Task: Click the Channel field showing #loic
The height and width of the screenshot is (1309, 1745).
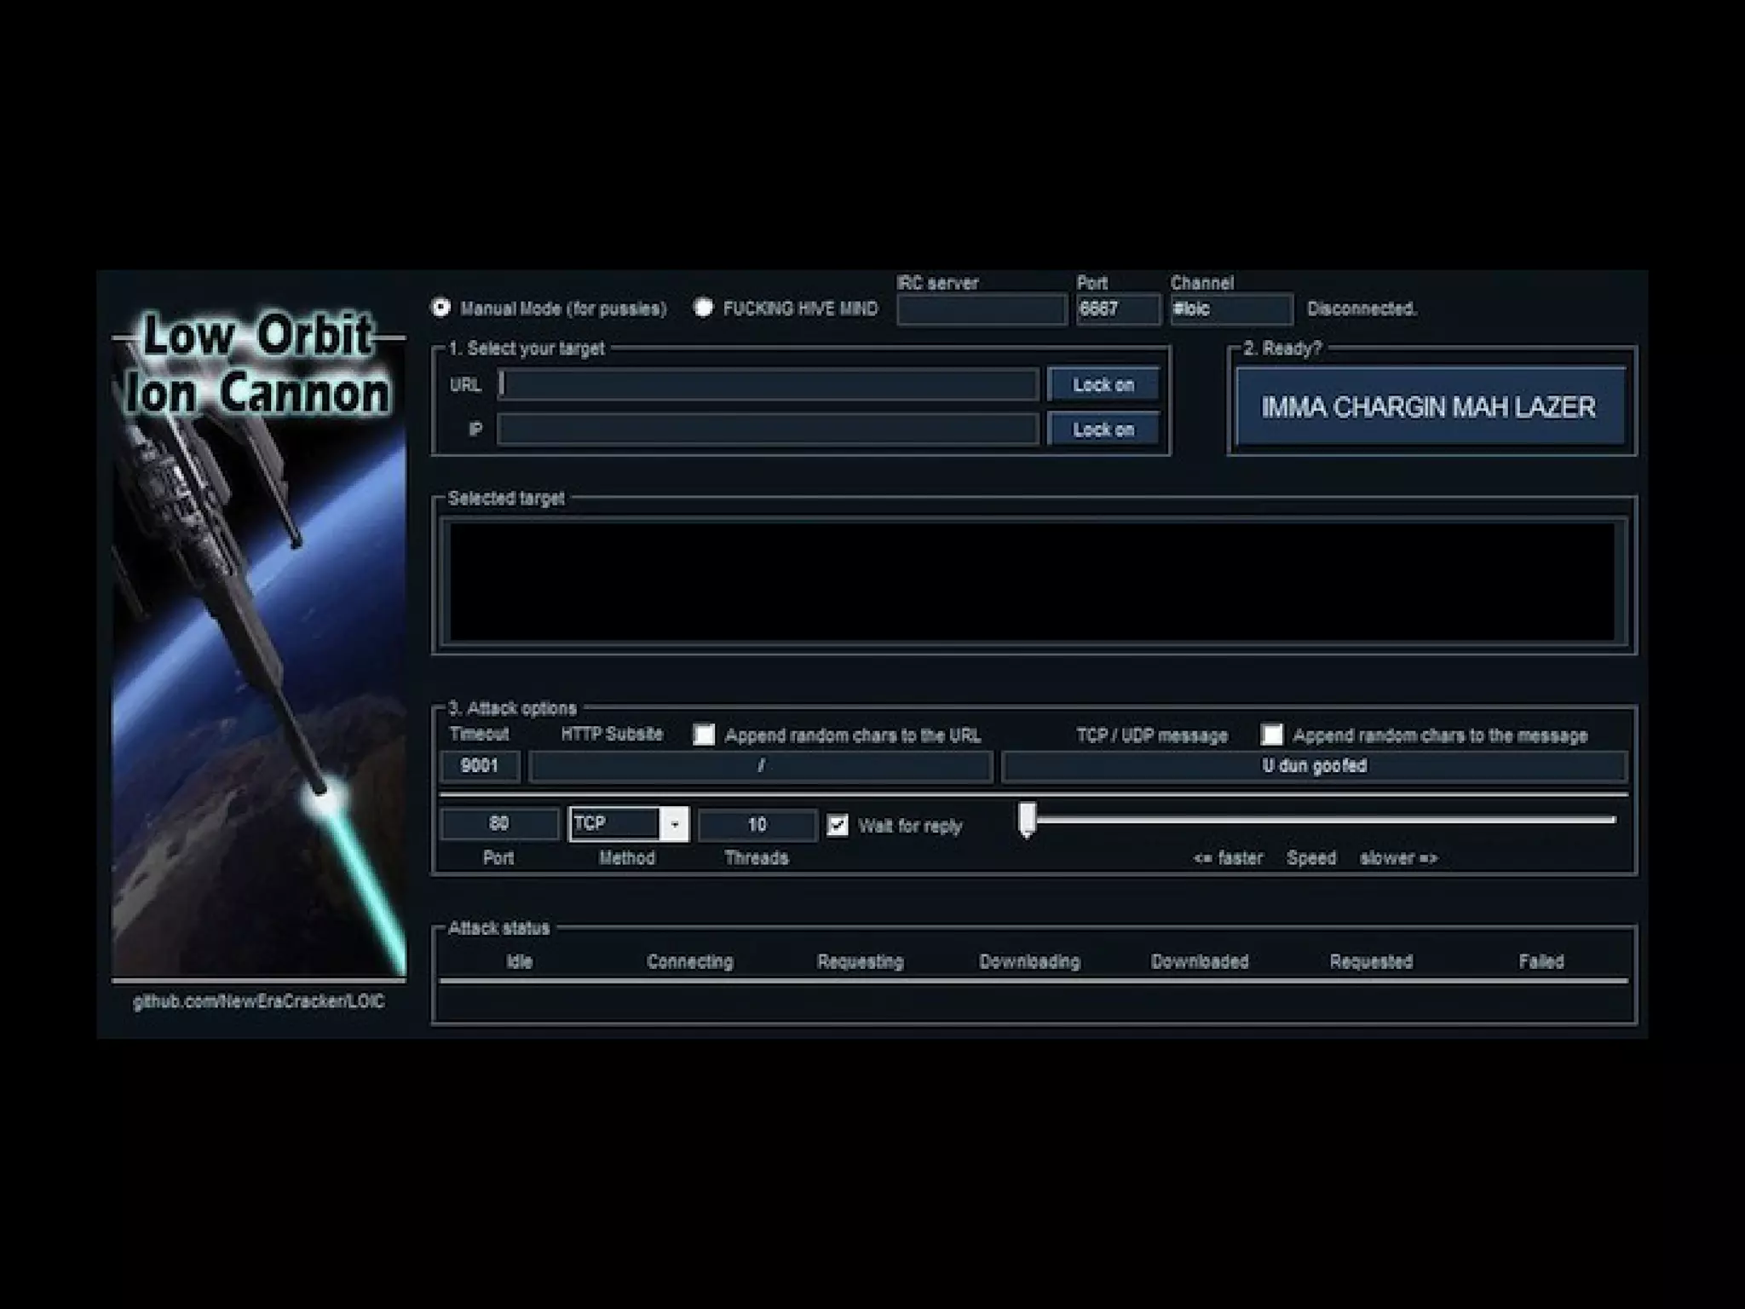Action: click(x=1230, y=309)
